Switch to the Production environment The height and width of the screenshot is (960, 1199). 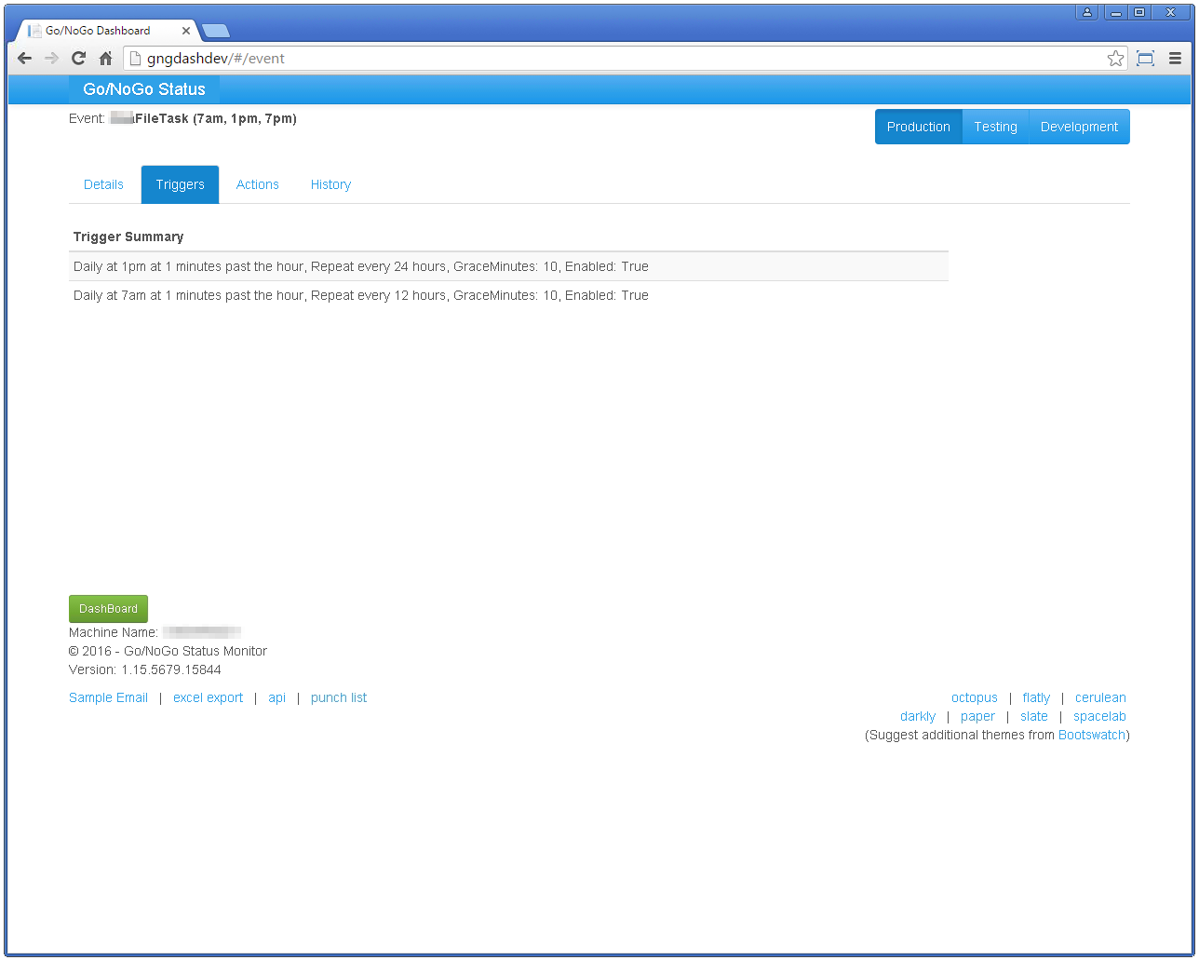(918, 127)
